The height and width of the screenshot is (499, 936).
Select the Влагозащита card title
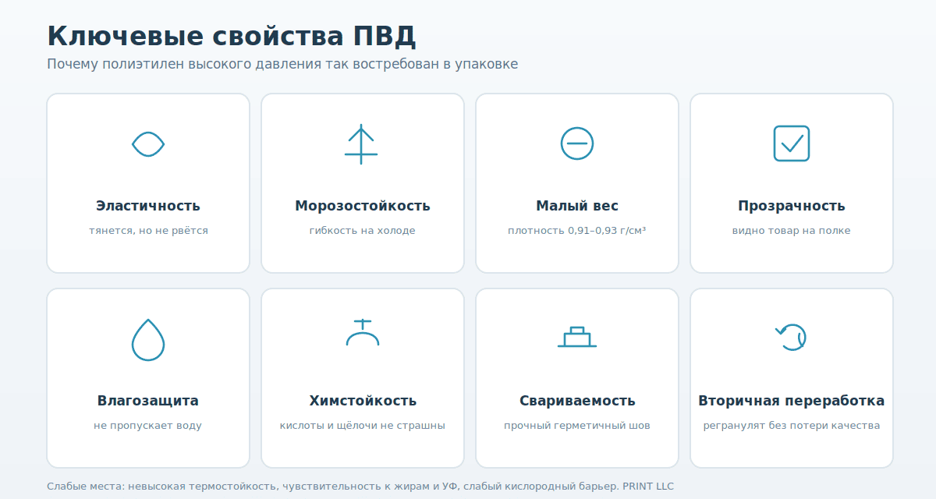[x=148, y=401]
